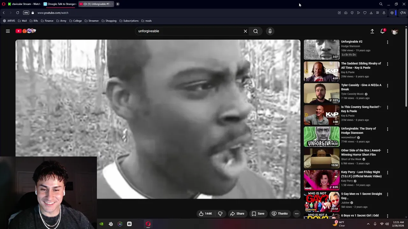Open Opera downloads icon
The width and height of the screenshot is (408, 229).
click(x=371, y=13)
